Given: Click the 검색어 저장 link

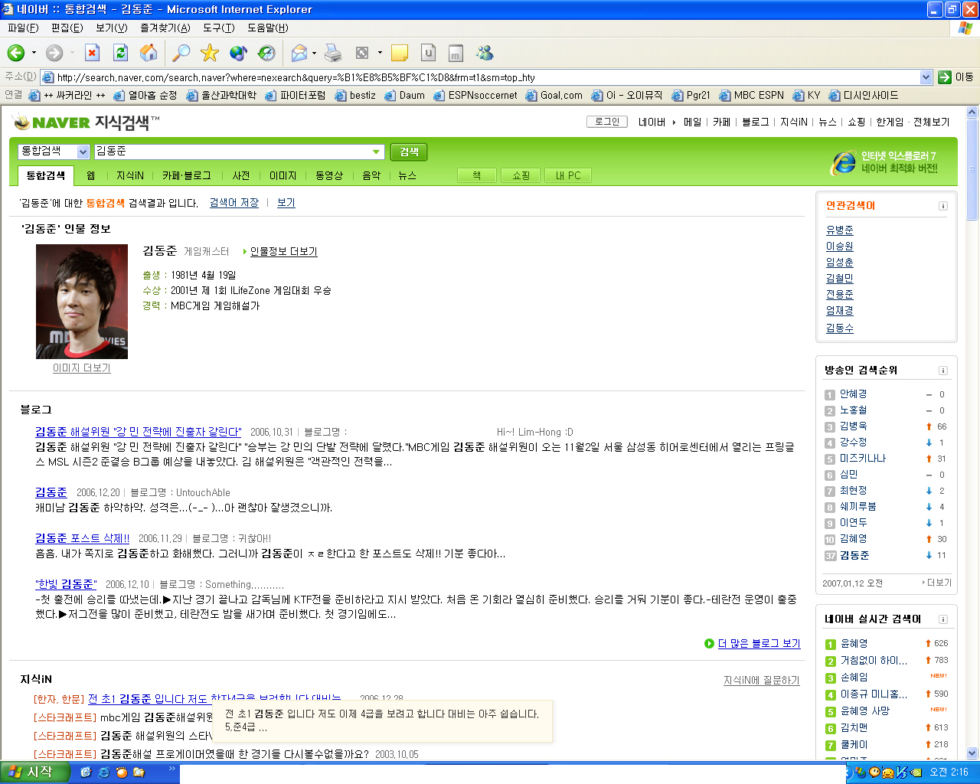Looking at the screenshot, I should 234,203.
